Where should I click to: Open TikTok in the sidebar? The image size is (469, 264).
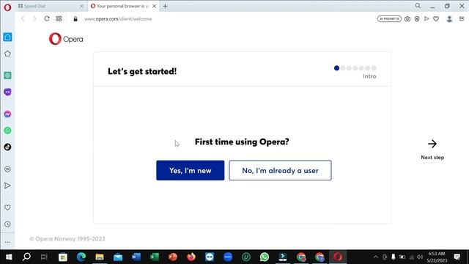coord(7,147)
